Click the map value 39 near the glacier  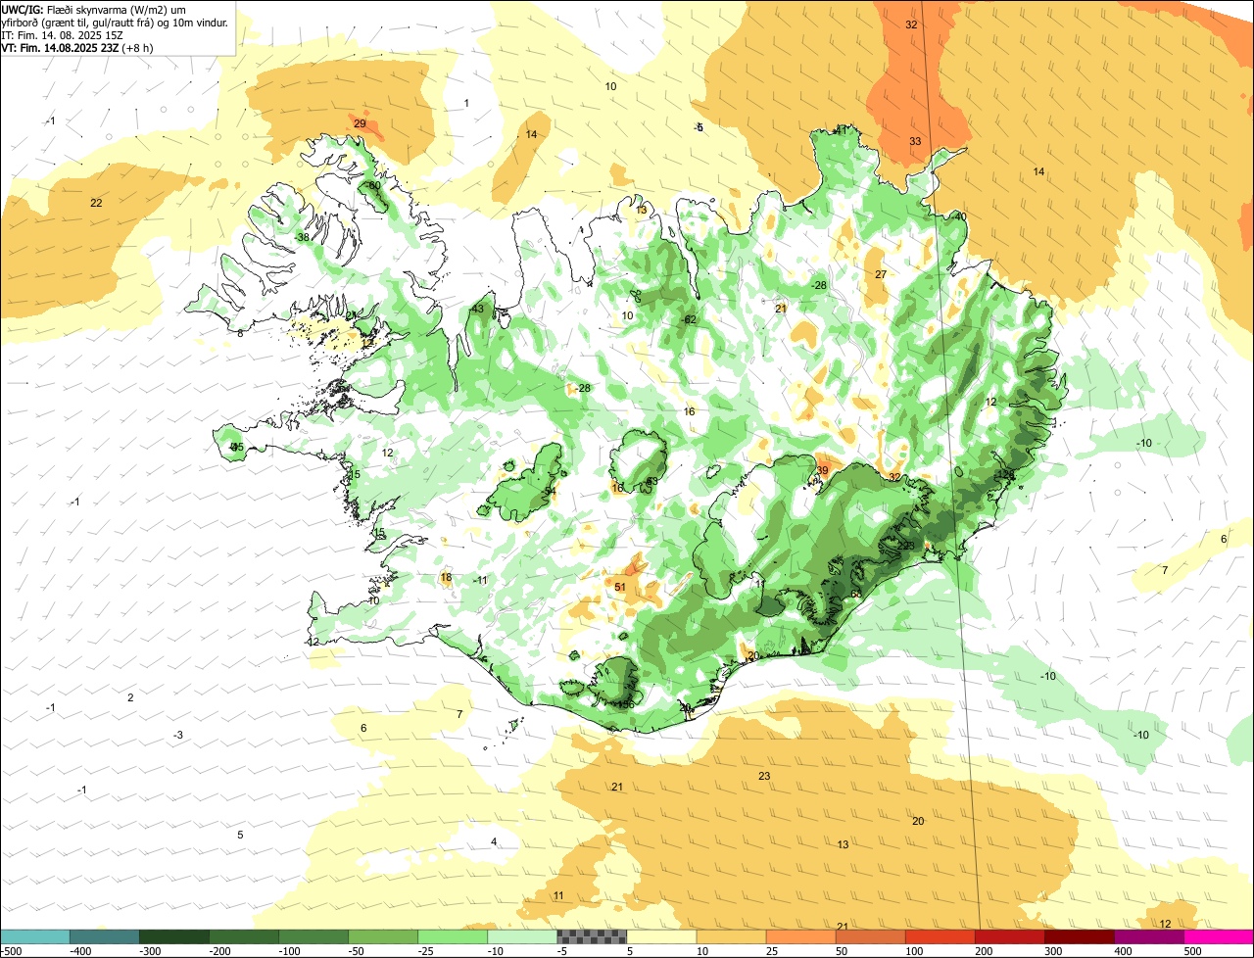click(823, 471)
